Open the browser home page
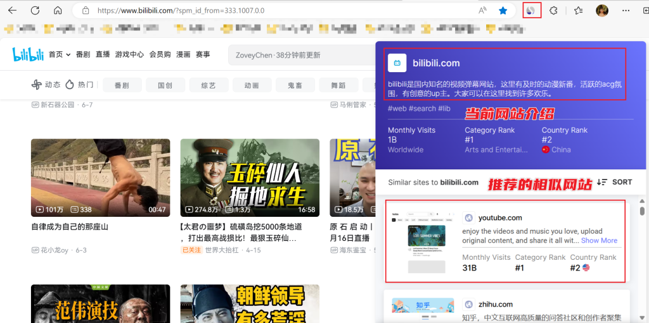Image resolution: width=649 pixels, height=323 pixels. 58,11
